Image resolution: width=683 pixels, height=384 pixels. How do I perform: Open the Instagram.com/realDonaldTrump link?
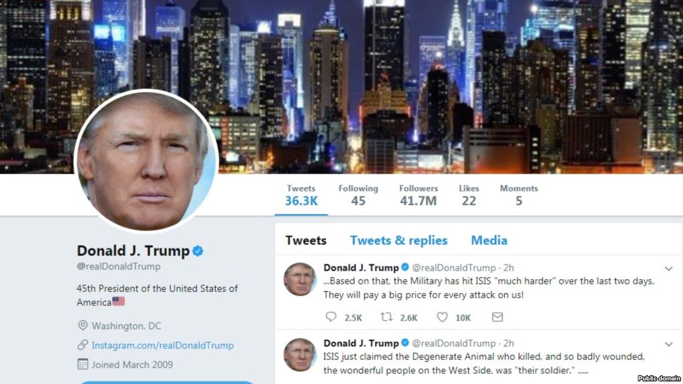point(162,345)
